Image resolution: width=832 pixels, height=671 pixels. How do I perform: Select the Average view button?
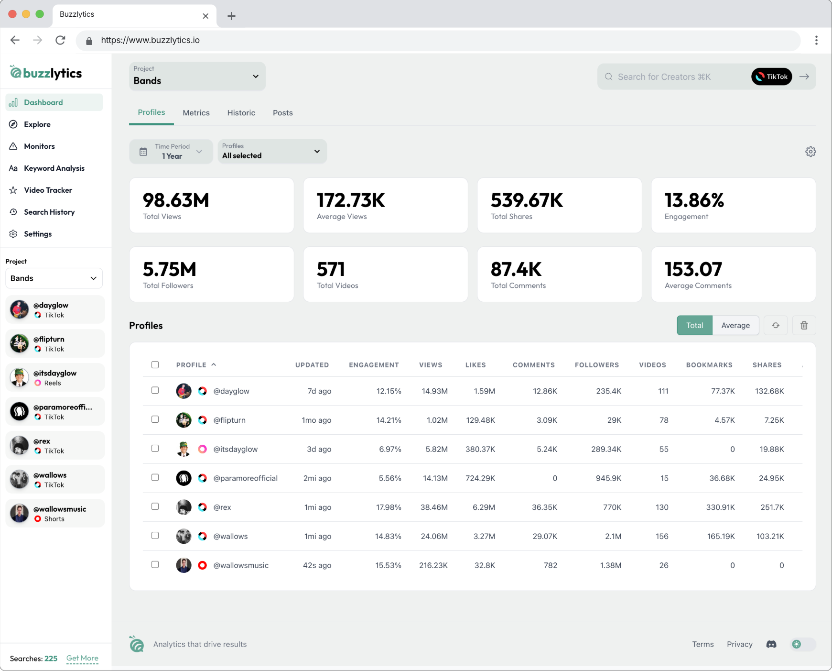(x=735, y=325)
